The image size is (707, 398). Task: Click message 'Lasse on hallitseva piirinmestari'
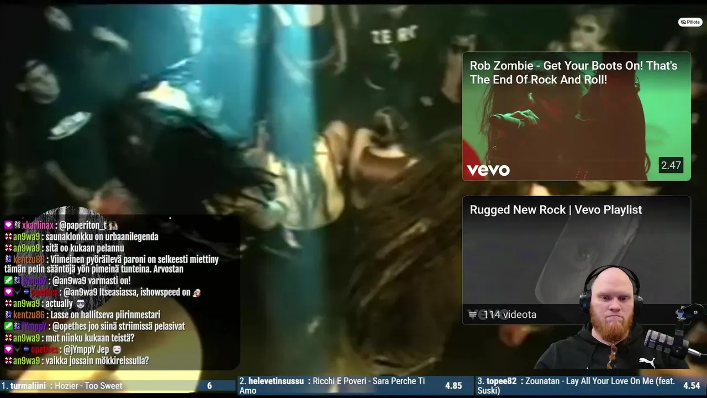[x=105, y=315]
